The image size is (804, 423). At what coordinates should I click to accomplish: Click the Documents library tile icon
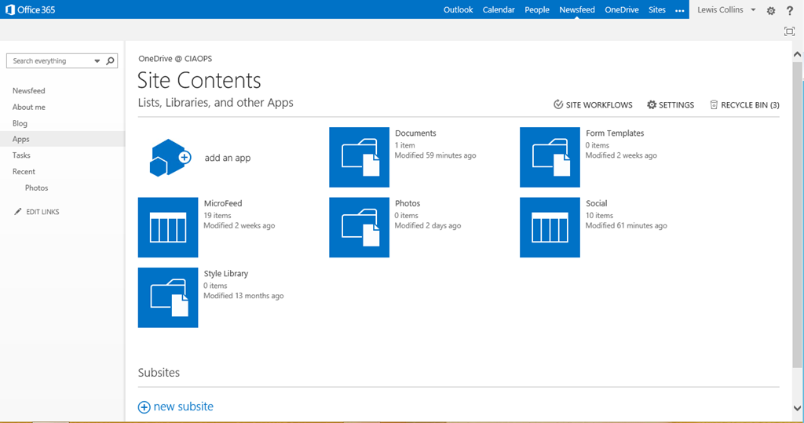coord(359,157)
